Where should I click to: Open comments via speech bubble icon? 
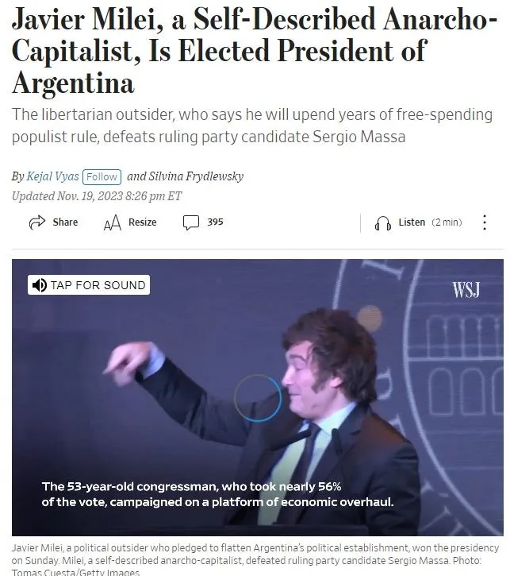(191, 222)
